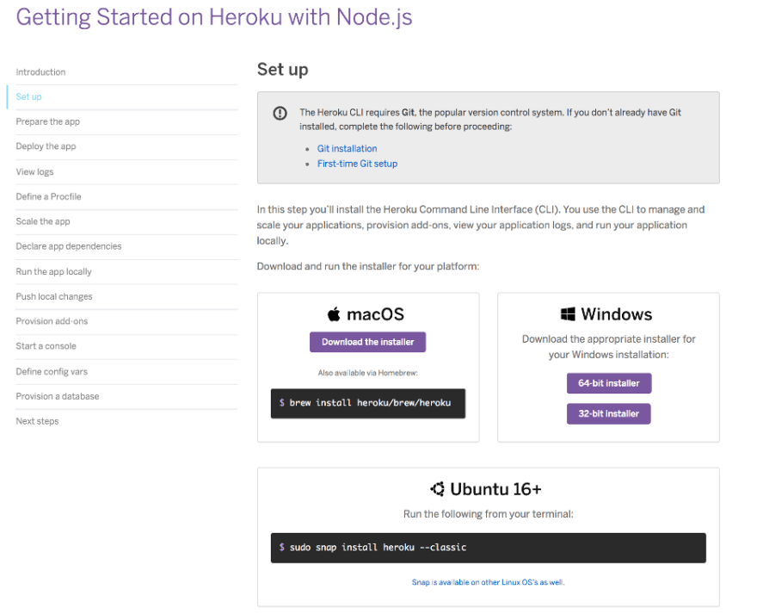Click the Ubuntu logo icon
The height and width of the screenshot is (614, 757).
coord(437,489)
